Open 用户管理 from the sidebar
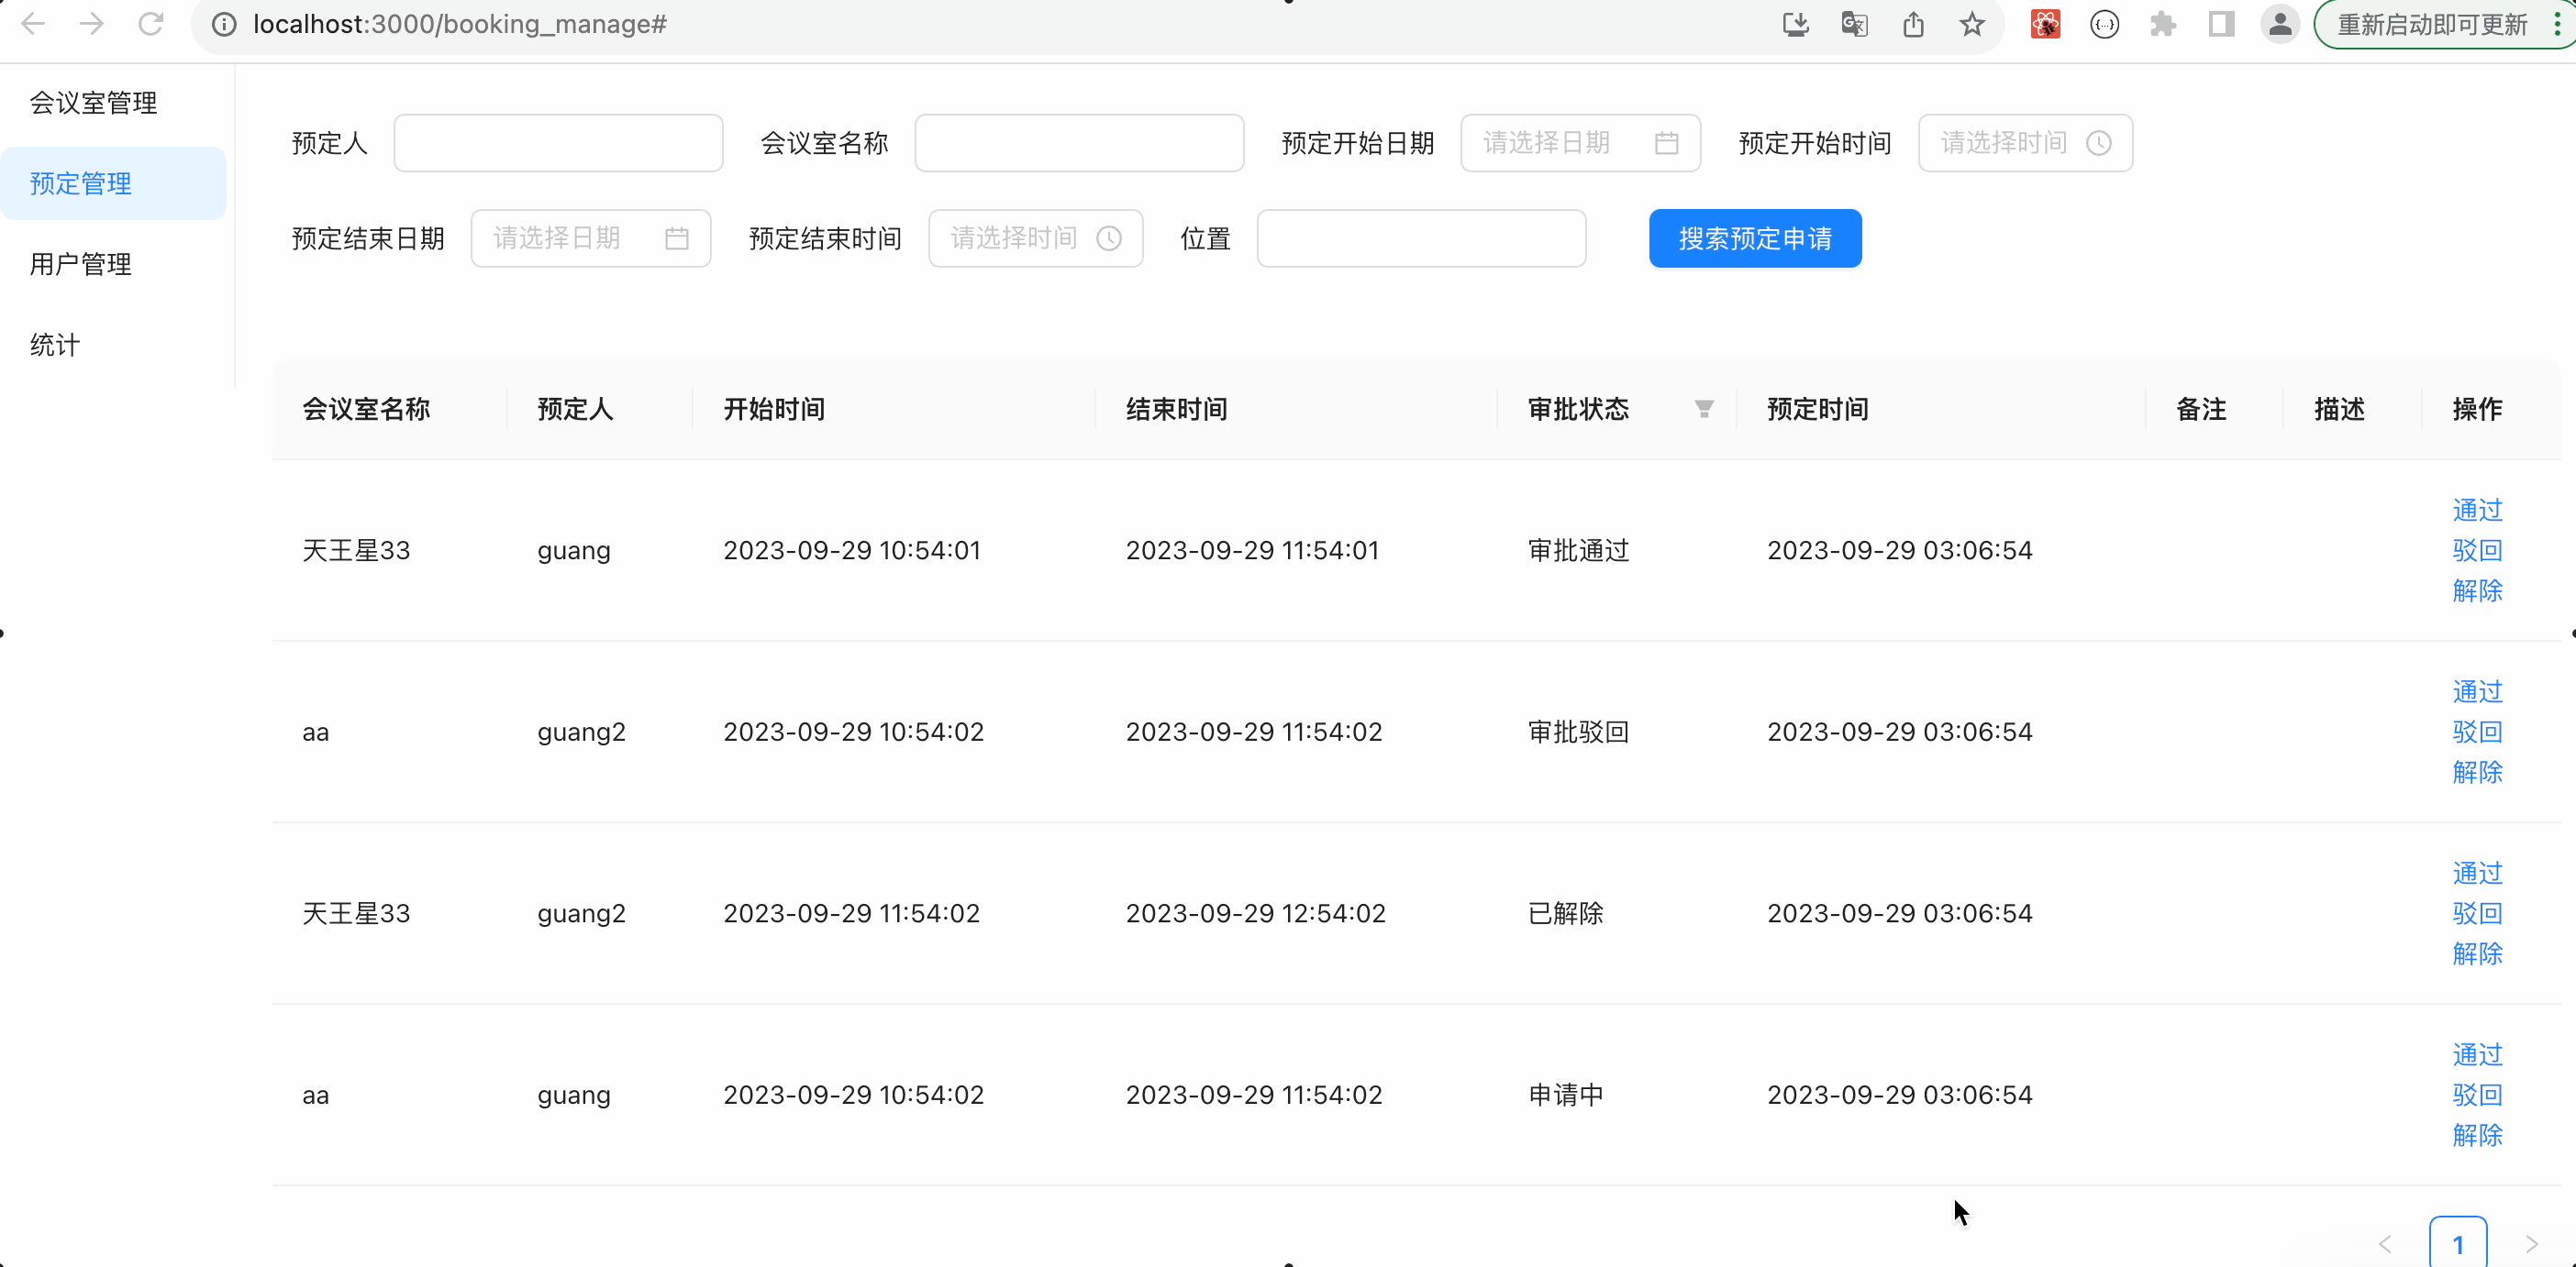2576x1267 pixels. [x=80, y=264]
